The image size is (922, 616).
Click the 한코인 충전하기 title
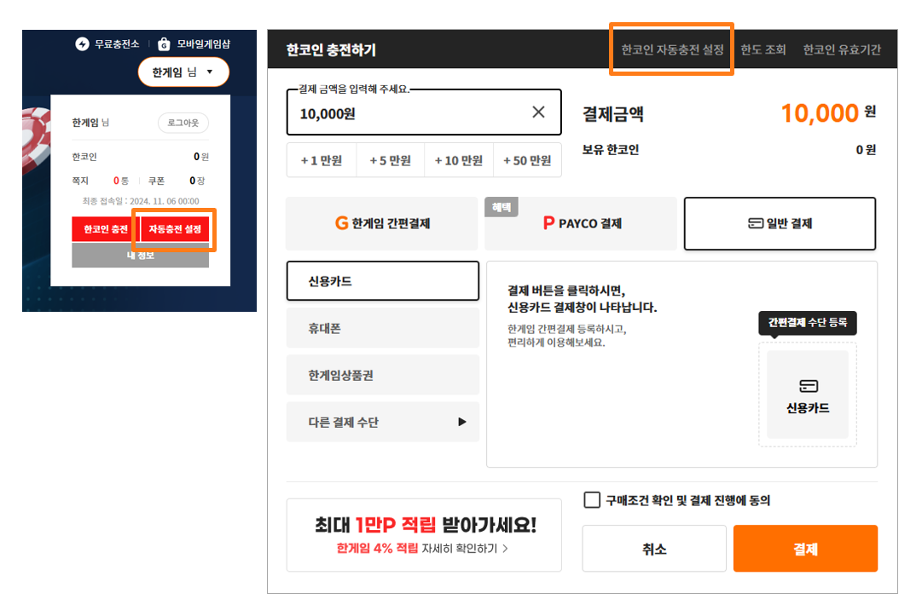331,50
